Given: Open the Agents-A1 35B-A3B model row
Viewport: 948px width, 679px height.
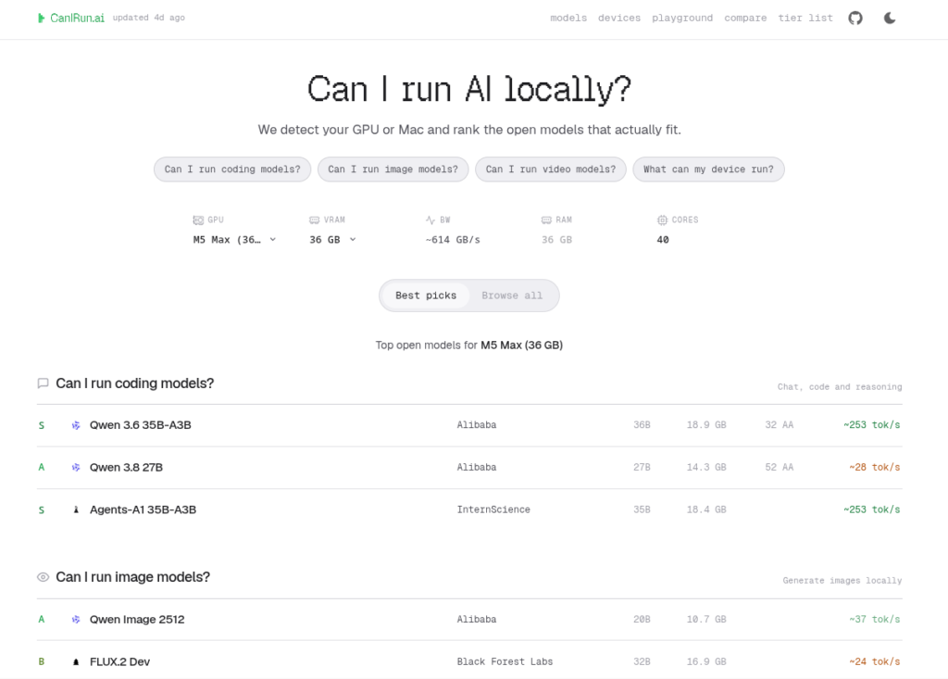Looking at the screenshot, I should (x=469, y=510).
